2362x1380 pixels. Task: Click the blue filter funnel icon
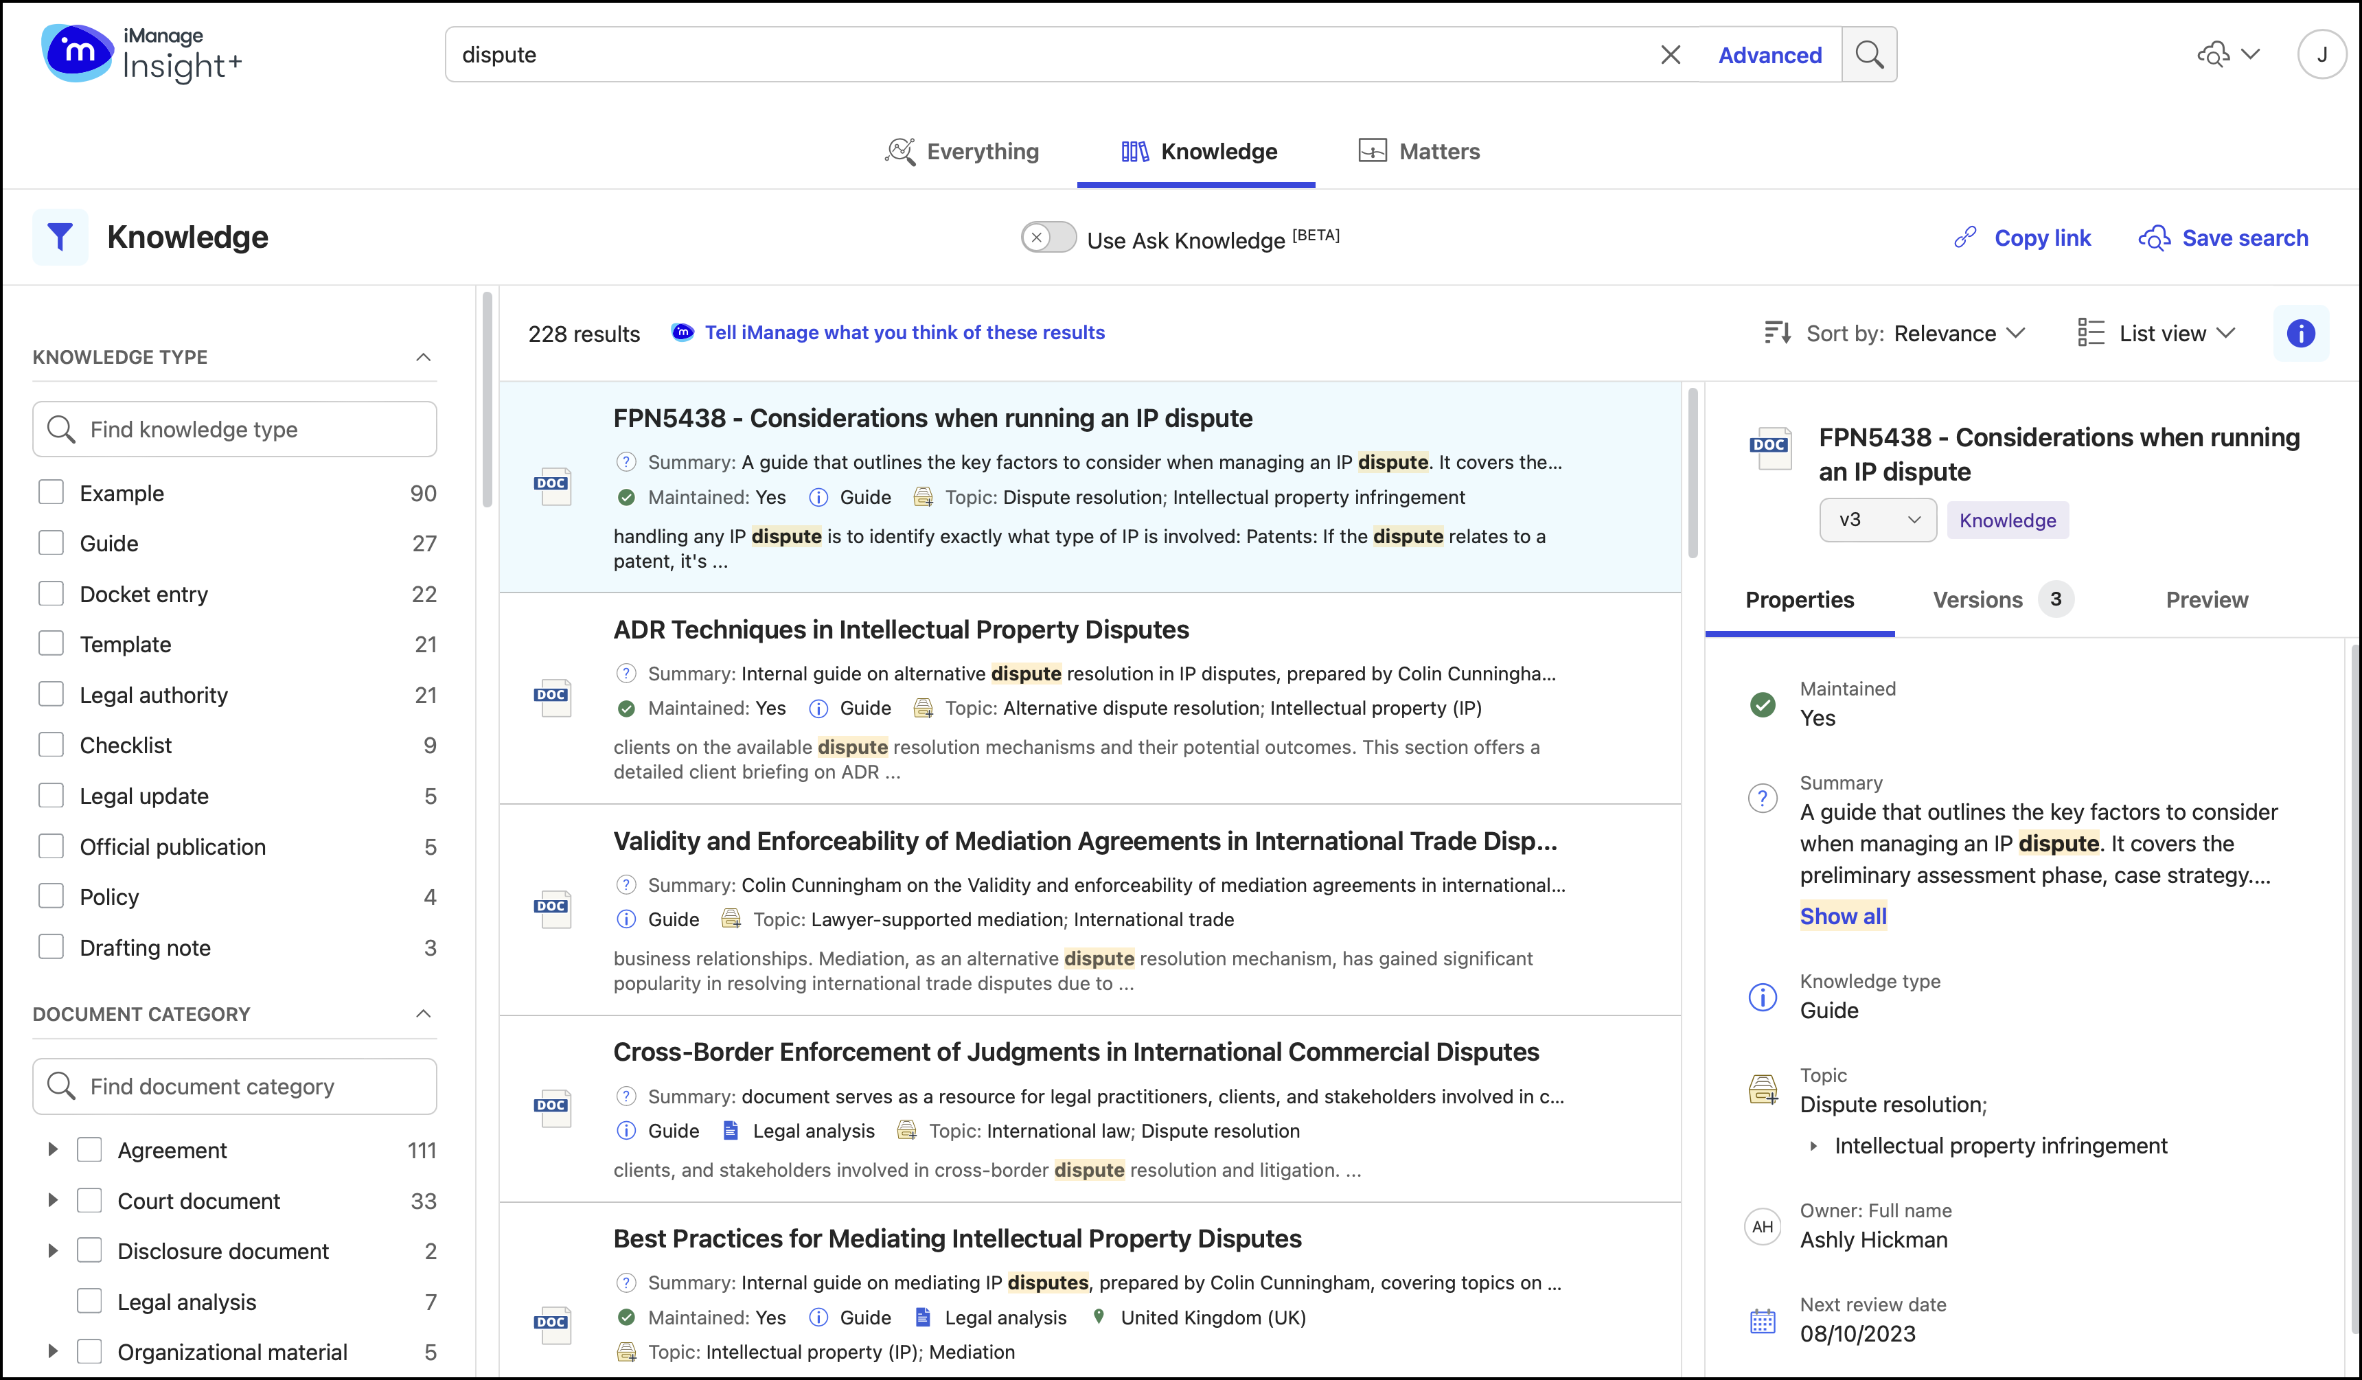(60, 237)
